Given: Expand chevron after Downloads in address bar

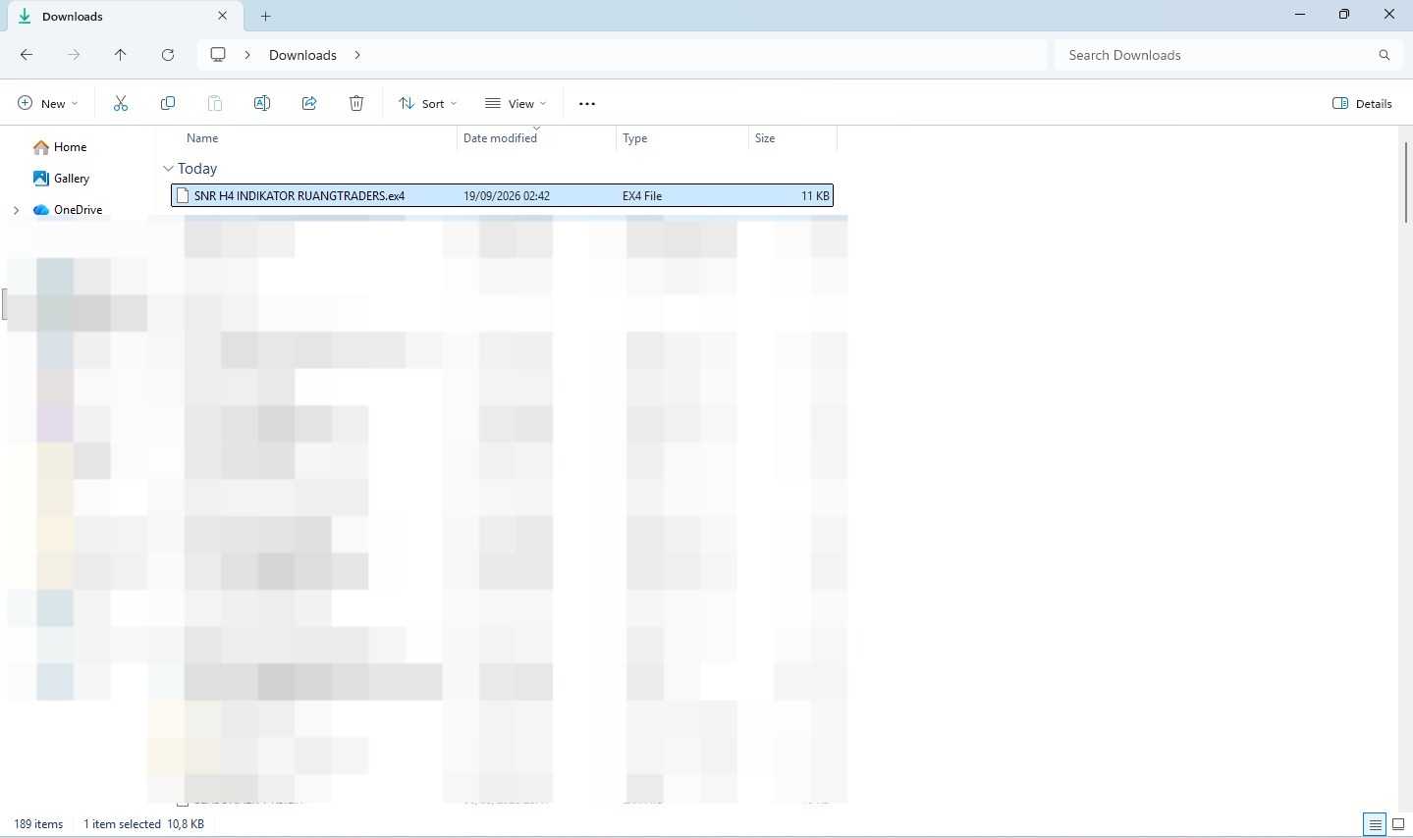Looking at the screenshot, I should [x=357, y=55].
